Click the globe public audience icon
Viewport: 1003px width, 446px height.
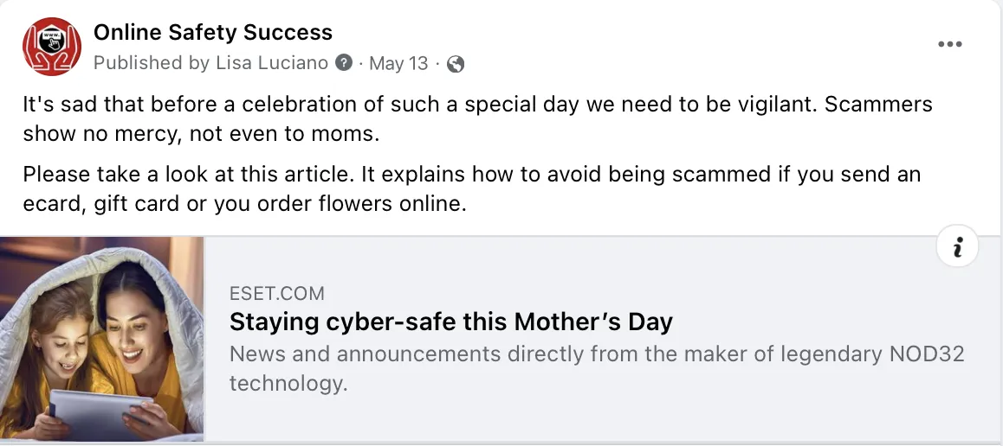(x=456, y=64)
